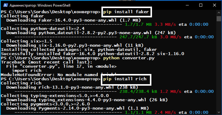Click the import rich traceback line
This screenshot has height=115, width=222.
tap(27, 70)
